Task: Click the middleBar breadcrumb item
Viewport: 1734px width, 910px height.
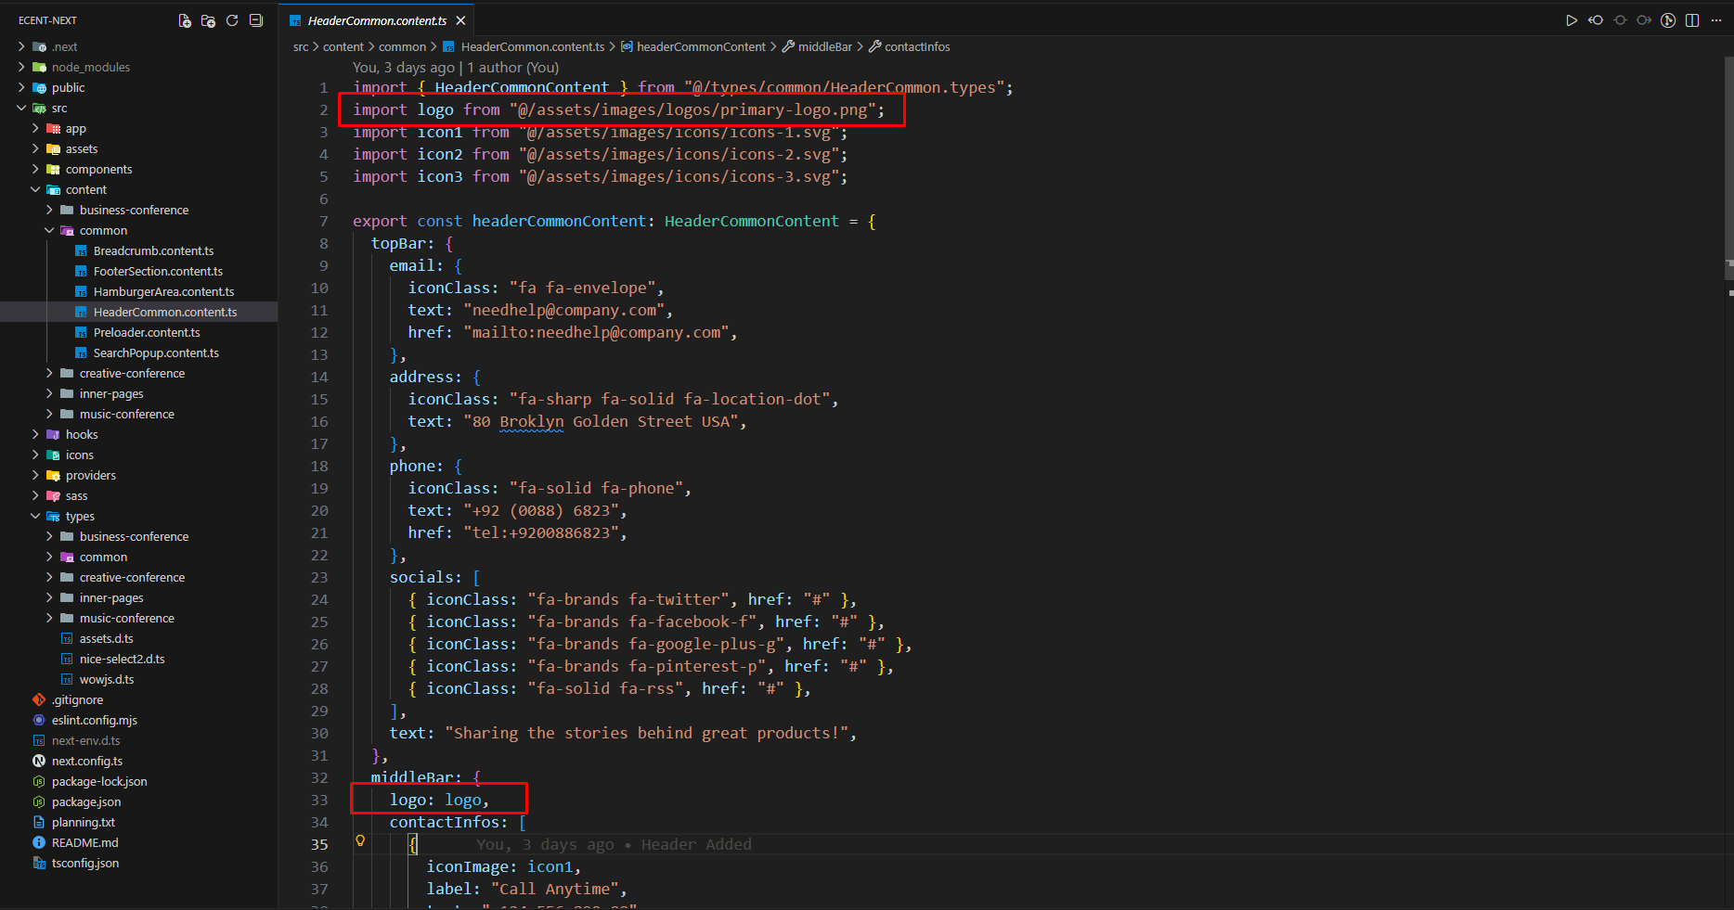Action: tap(824, 46)
